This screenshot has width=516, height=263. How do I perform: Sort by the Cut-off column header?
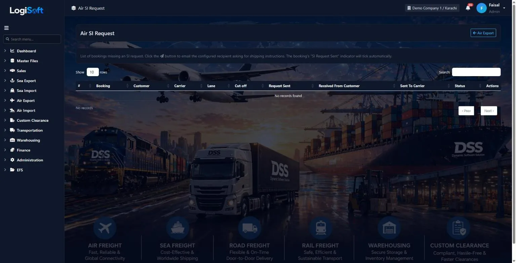[x=240, y=86]
